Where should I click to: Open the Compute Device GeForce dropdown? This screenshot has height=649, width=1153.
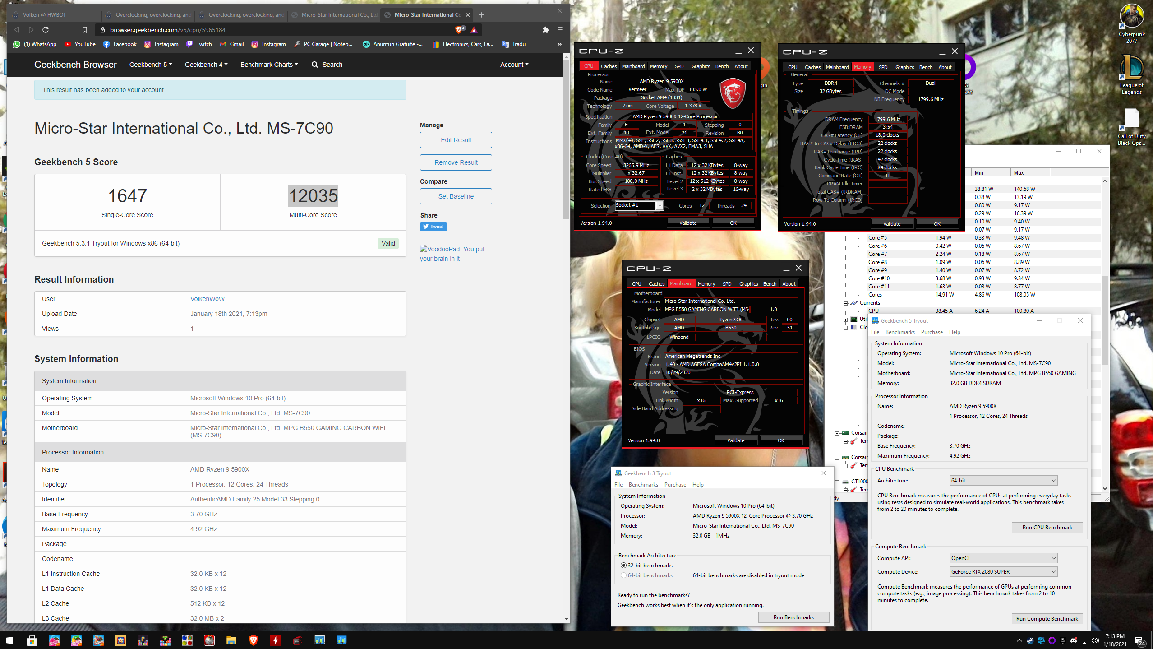(1003, 572)
